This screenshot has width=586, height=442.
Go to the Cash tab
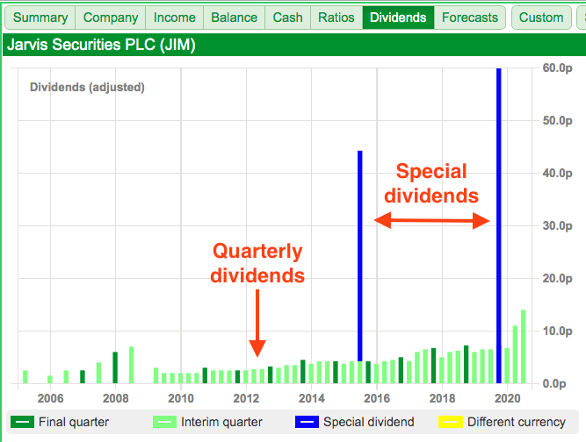[288, 18]
